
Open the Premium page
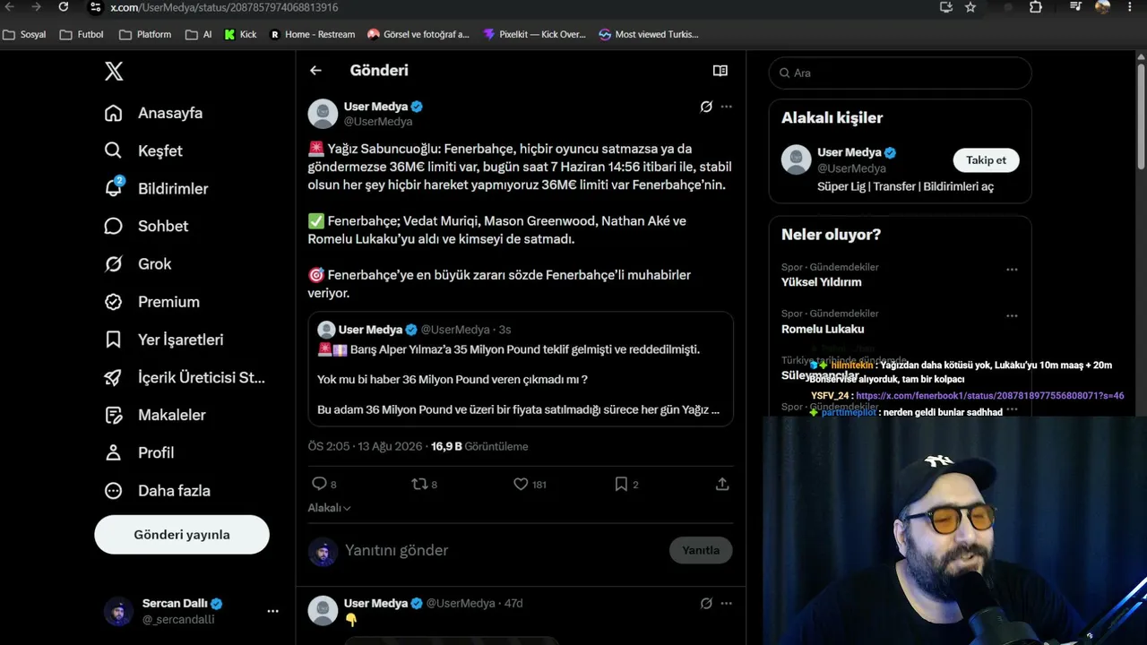click(151, 302)
